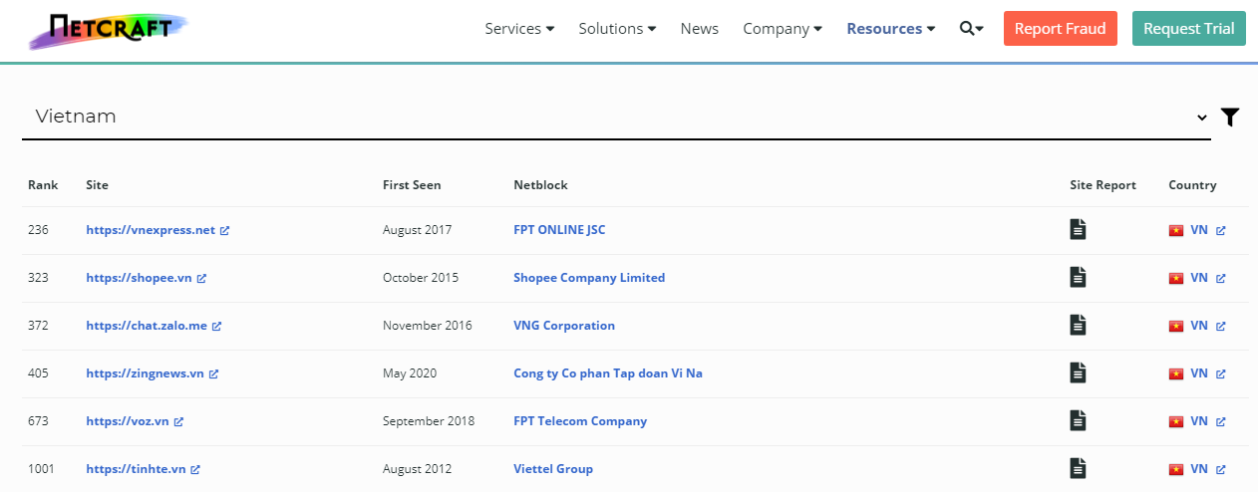Click the Netcraft logo
This screenshot has width=1258, height=492.
(x=107, y=30)
